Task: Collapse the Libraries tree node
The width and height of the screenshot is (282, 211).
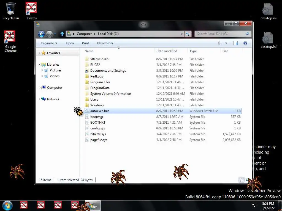Action: pos(39,64)
